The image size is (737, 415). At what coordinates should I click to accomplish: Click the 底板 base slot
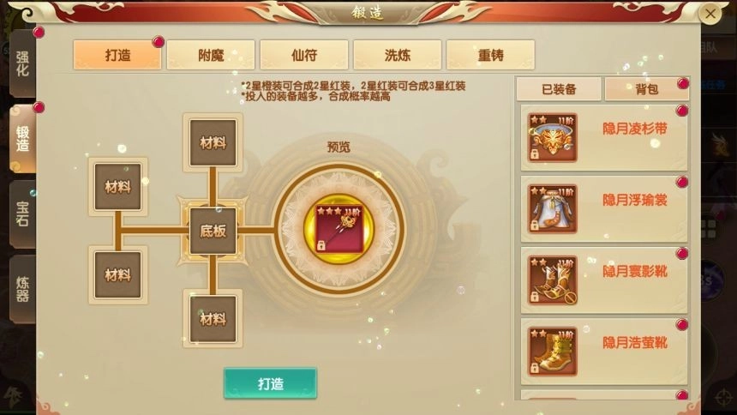(x=213, y=231)
